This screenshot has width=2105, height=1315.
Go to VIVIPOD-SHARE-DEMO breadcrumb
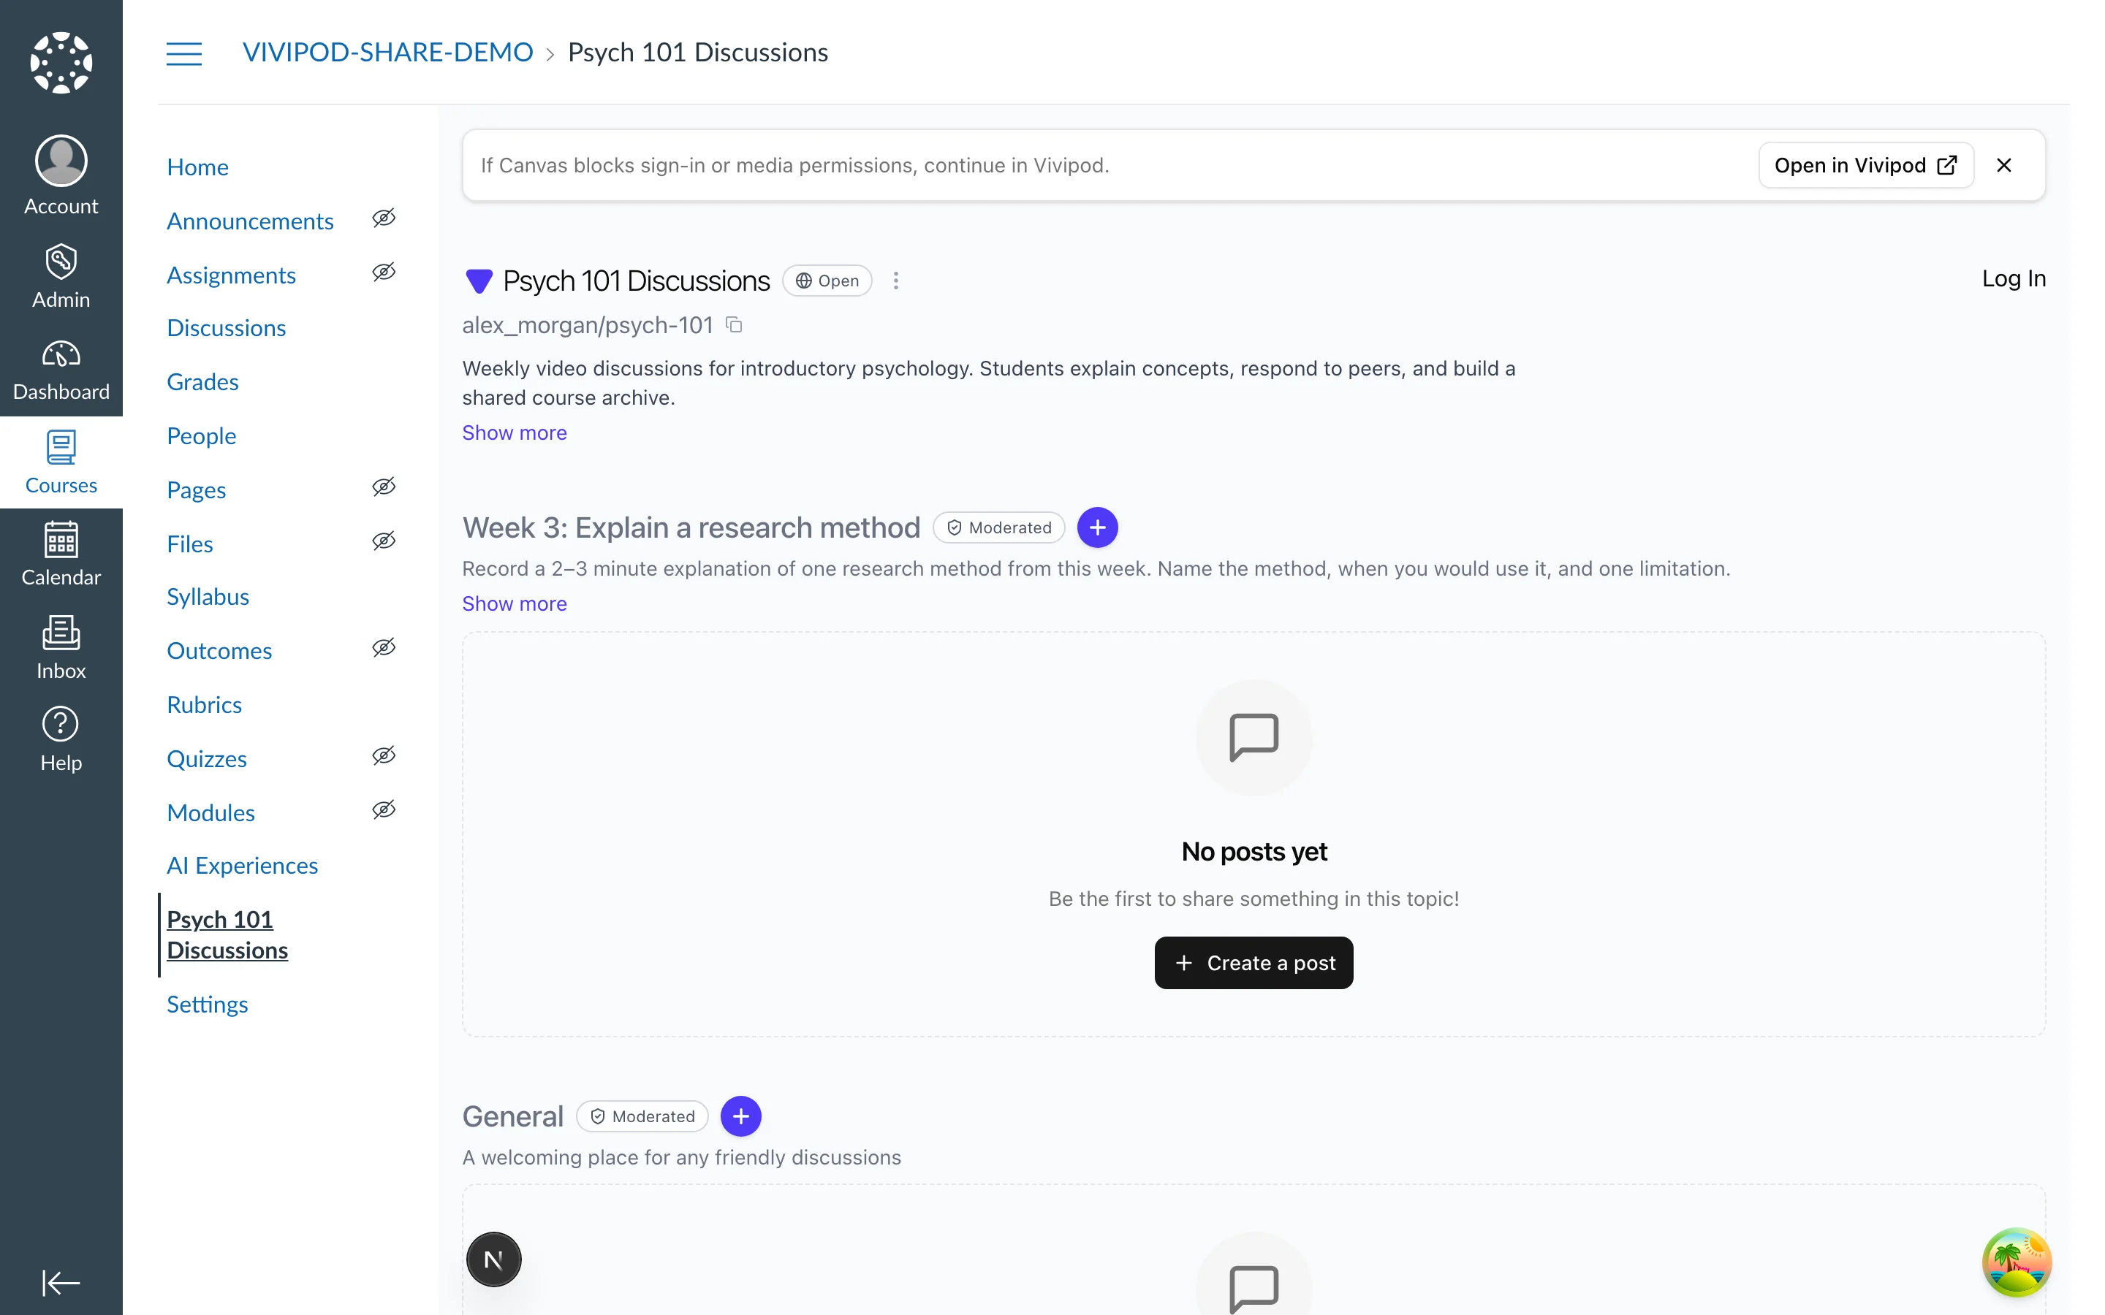[x=388, y=53]
